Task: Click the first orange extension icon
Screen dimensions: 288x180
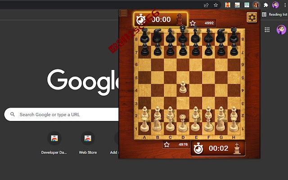Action: 228,5
